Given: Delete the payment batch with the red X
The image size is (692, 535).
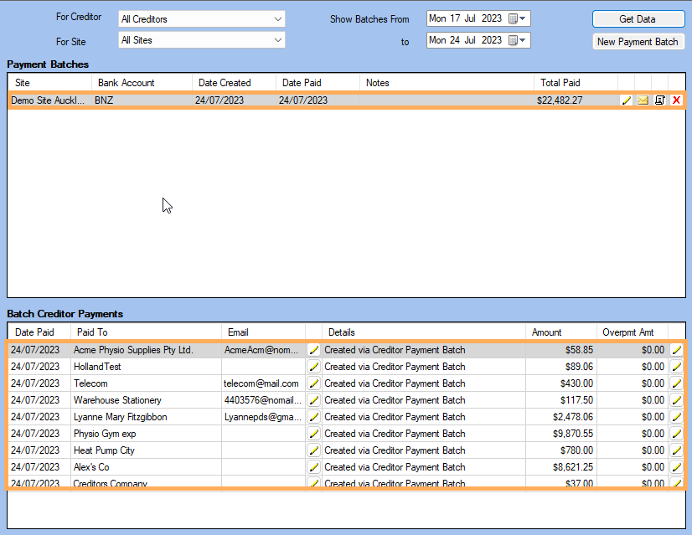Looking at the screenshot, I should click(676, 100).
